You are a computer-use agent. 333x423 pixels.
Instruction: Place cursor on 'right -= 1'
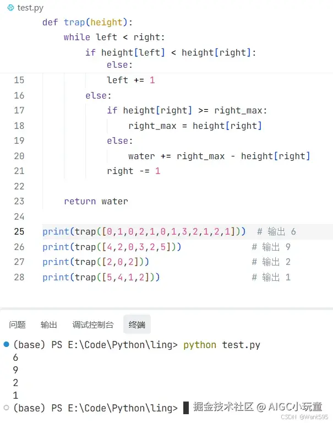click(133, 171)
